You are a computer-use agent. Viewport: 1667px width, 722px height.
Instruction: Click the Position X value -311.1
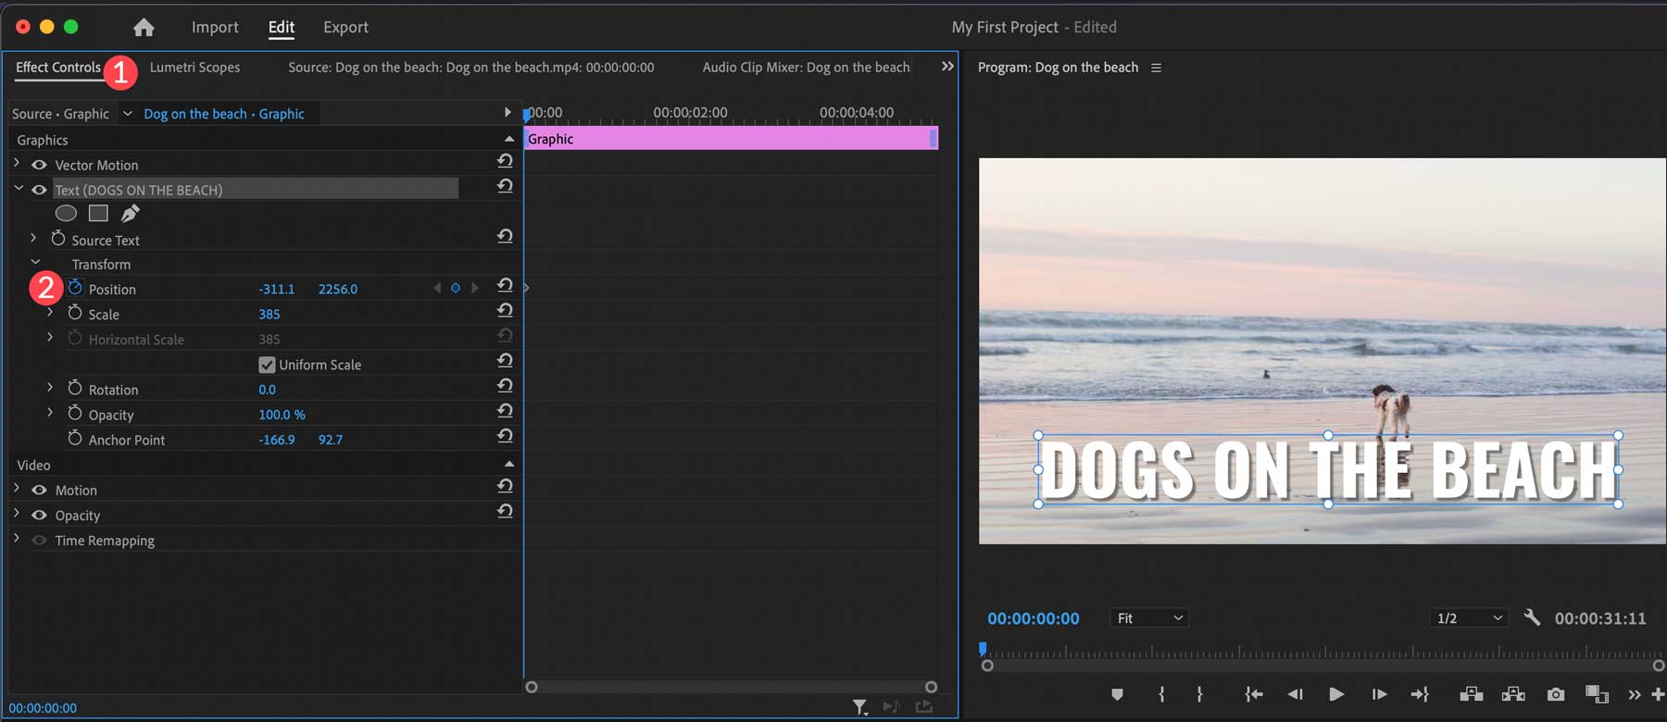276,289
